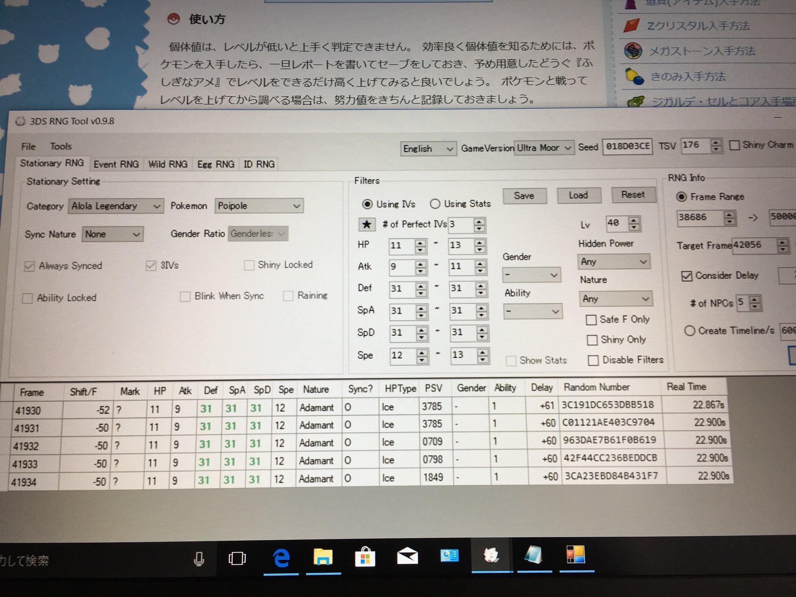The height and width of the screenshot is (597, 796).
Task: Enable the Safe F Only checkbox
Action: click(591, 320)
